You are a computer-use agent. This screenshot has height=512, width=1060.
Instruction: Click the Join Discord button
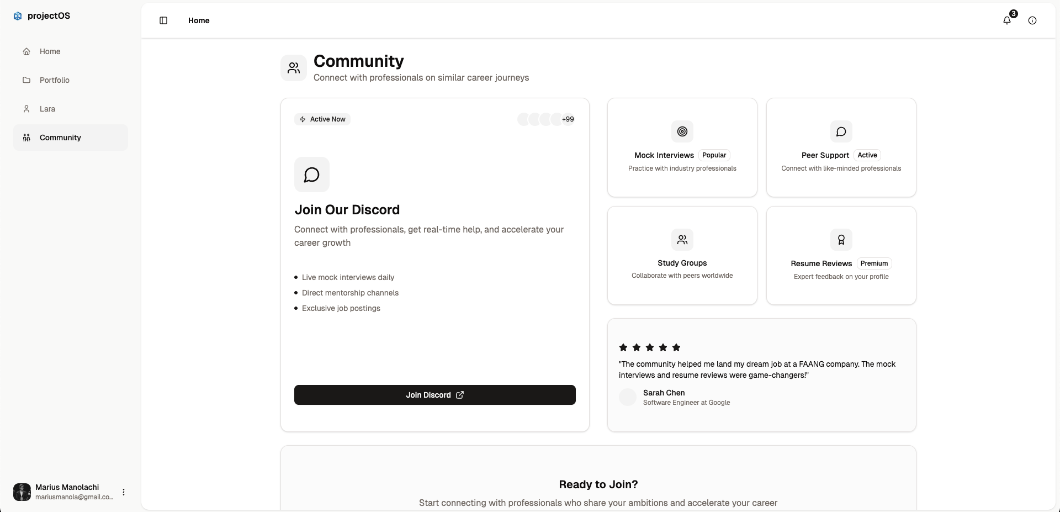point(435,395)
